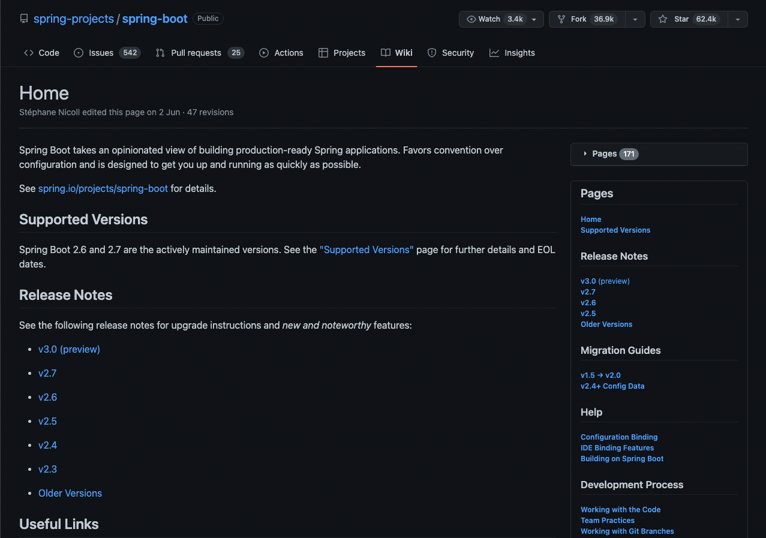The image size is (766, 538).
Task: Open v2.5 in main release list
Action: pyautogui.click(x=47, y=421)
